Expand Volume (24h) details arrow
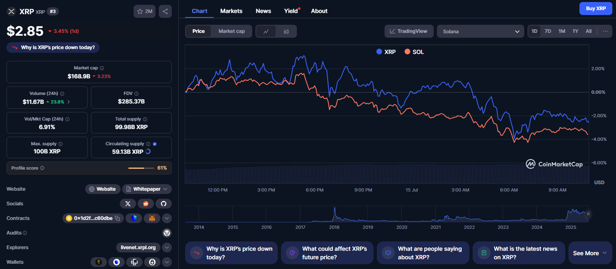 coord(69,102)
